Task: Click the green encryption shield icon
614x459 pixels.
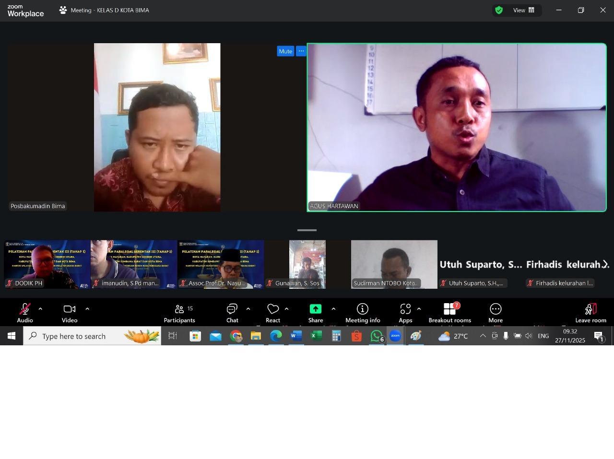Action: tap(499, 10)
